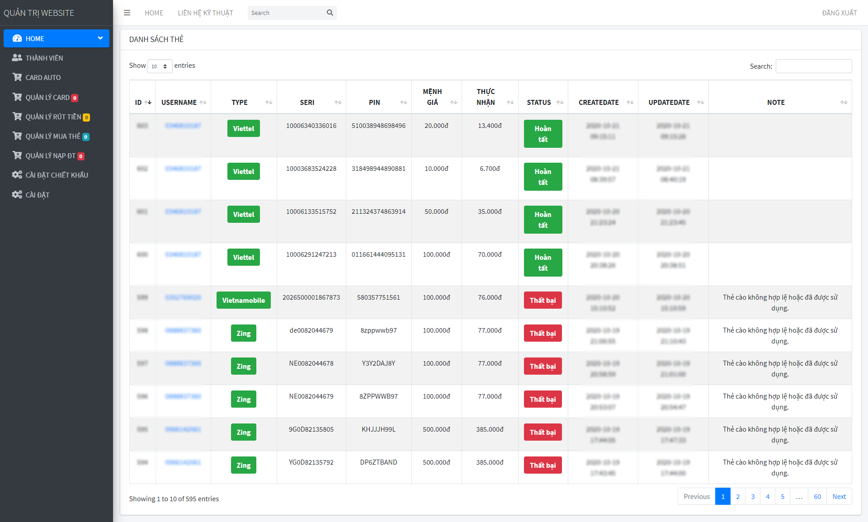Open the Liên Hệ Kỹ Thuật top menu
This screenshot has height=522, width=868.
pyautogui.click(x=205, y=13)
